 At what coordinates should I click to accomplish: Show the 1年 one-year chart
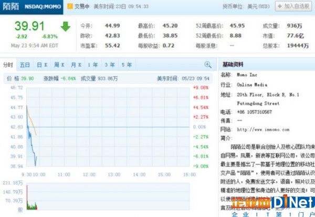(93, 65)
